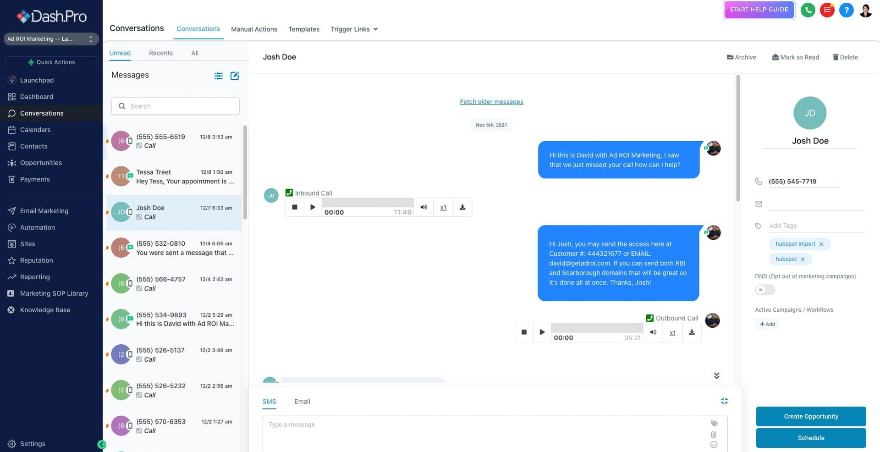Fetch older messages in the conversation
Image resolution: width=880 pixels, height=452 pixels.
point(491,101)
